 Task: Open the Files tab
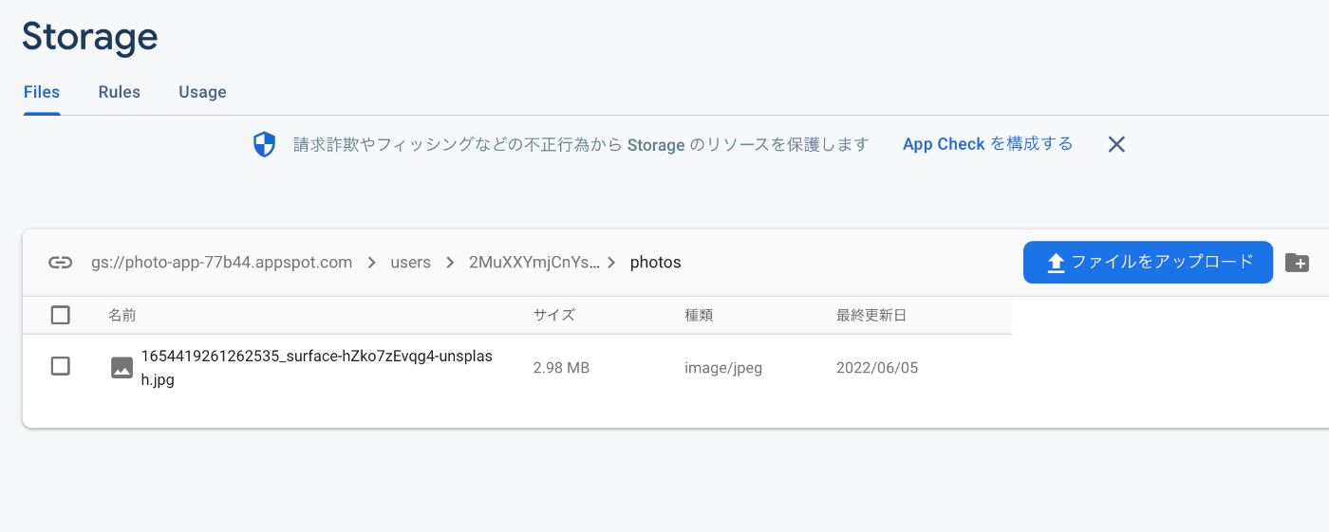pyautogui.click(x=42, y=92)
